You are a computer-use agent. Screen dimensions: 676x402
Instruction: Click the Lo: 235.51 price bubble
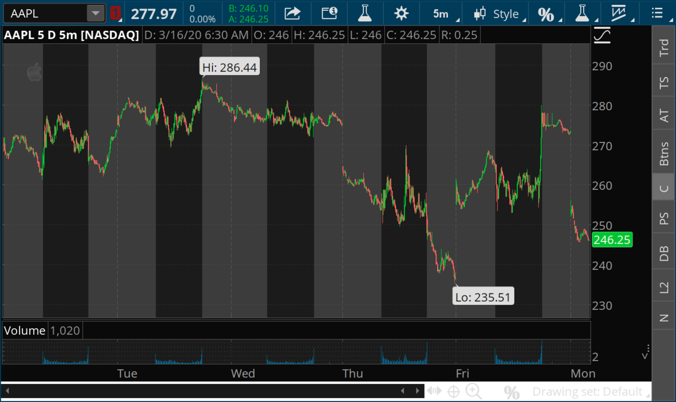(484, 296)
